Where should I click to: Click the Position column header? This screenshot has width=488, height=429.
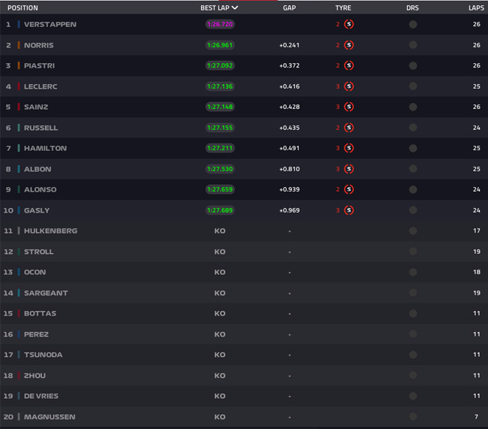23,8
